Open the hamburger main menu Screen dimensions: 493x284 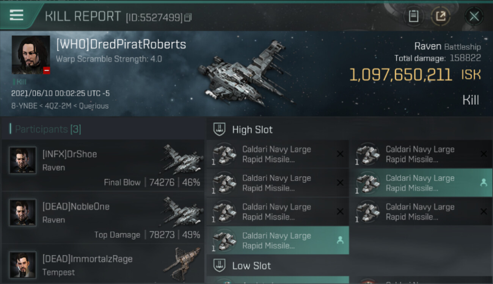[x=17, y=15]
